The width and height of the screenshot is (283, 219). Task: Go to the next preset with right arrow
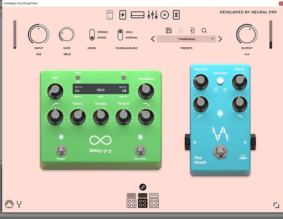222,39
